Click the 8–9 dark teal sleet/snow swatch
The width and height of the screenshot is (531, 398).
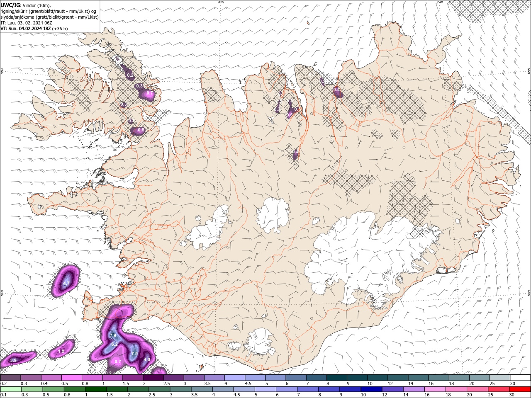pyautogui.click(x=336, y=378)
